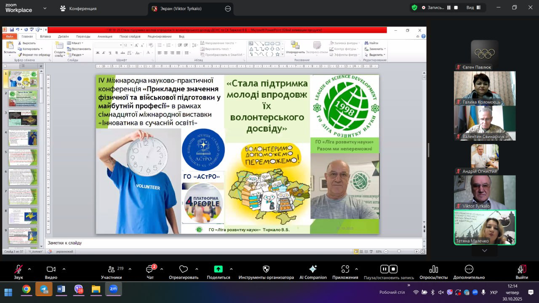The width and height of the screenshot is (539, 303).
Task: Expand video options arrow next to Видео
Action: tap(64, 269)
